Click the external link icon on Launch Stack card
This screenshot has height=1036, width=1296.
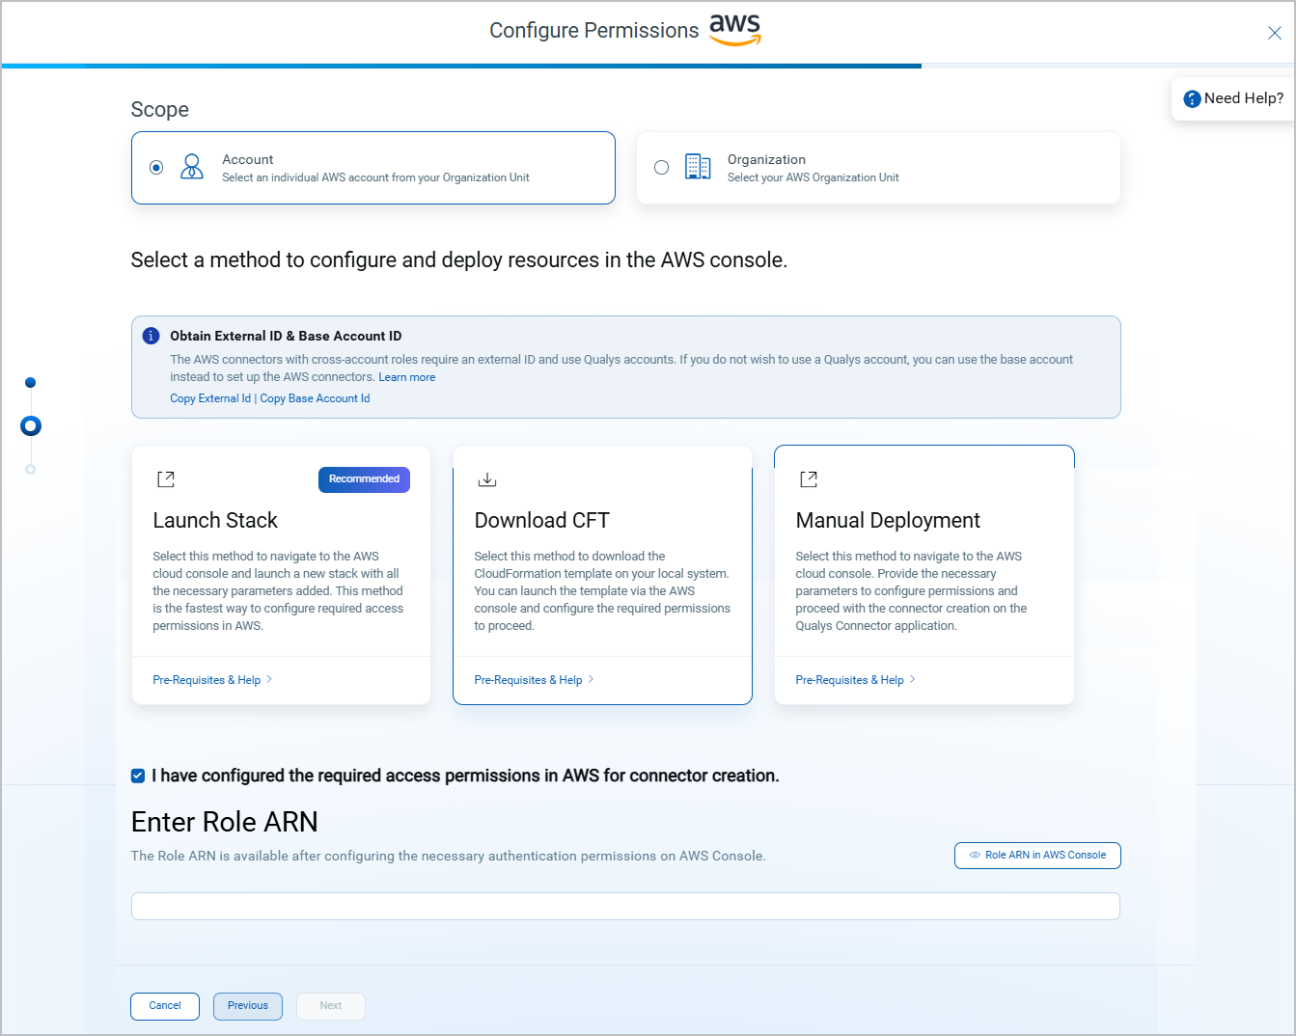pos(165,478)
